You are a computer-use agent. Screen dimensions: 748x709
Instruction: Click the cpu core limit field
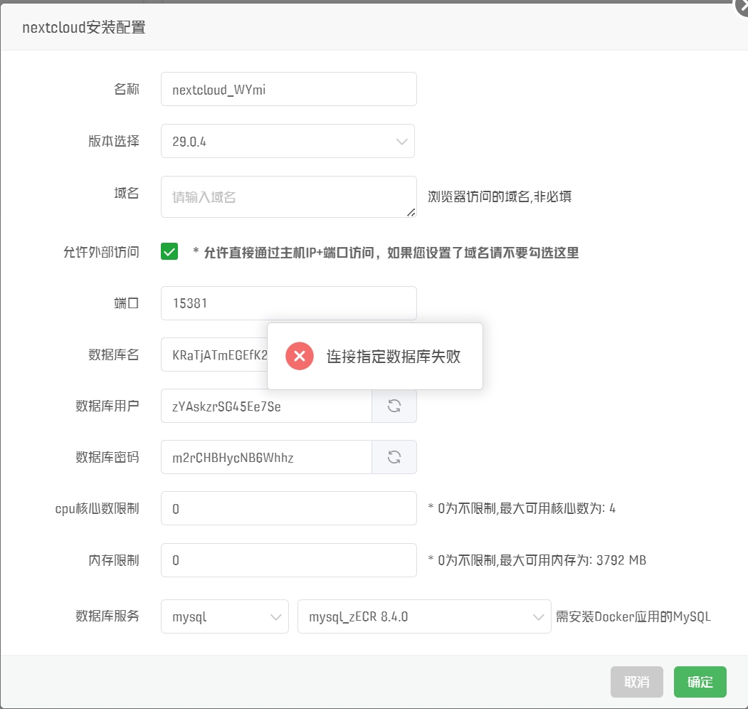pos(289,508)
